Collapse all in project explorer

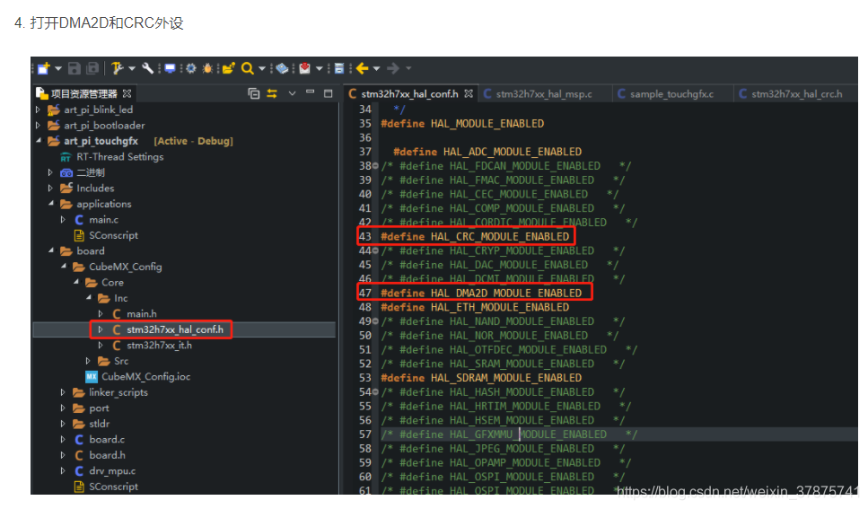coord(253,93)
